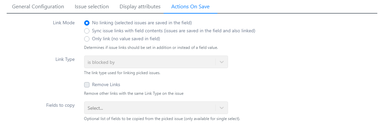Enable the Remove Links checkbox
The width and height of the screenshot is (384, 130).
click(87, 85)
